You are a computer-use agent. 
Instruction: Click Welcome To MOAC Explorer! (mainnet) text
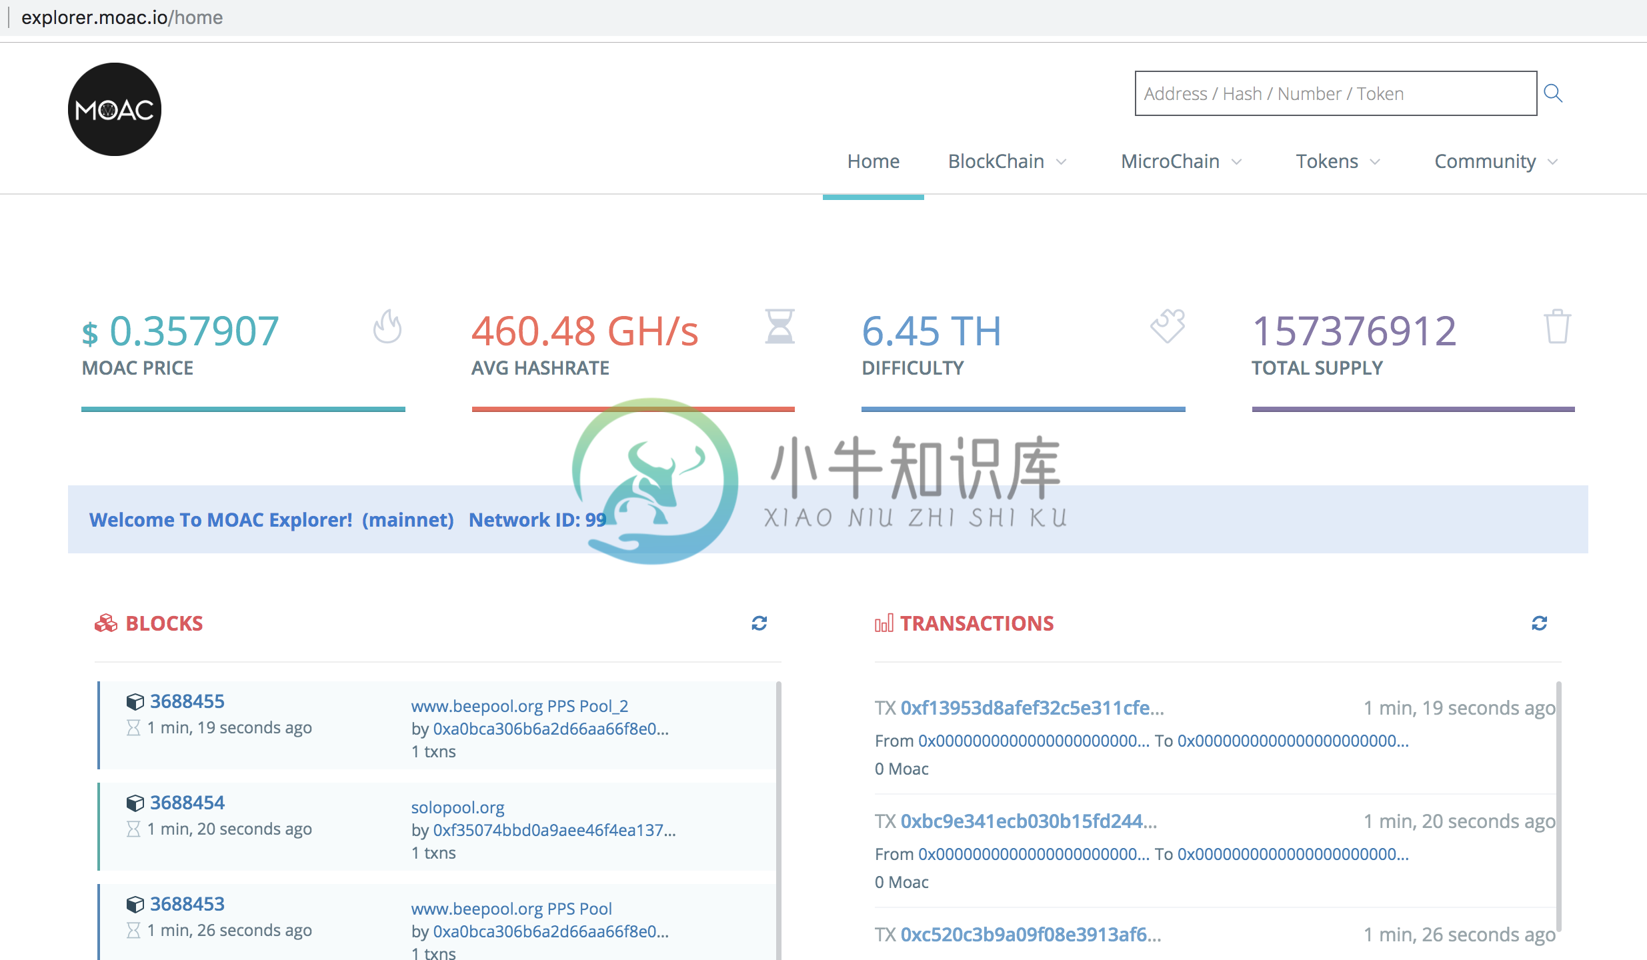click(271, 519)
